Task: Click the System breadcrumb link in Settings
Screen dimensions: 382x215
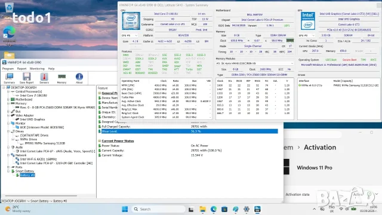Action: tap(288, 148)
